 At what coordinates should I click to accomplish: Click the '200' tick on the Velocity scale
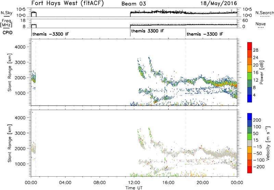257,120
